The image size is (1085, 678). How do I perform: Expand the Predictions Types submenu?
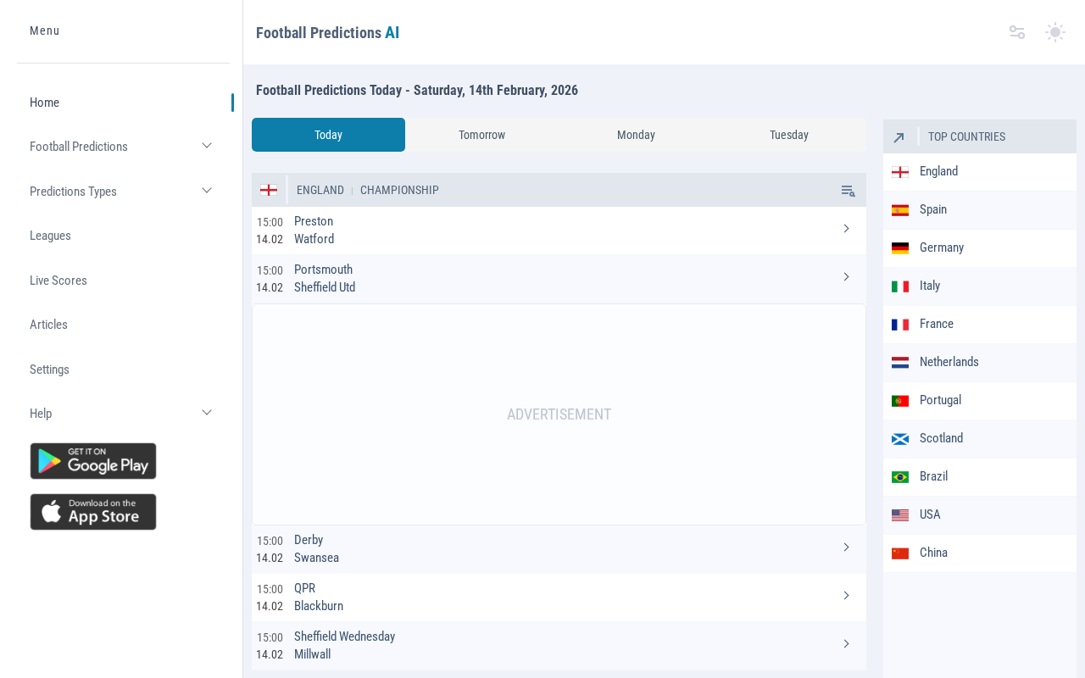207,191
